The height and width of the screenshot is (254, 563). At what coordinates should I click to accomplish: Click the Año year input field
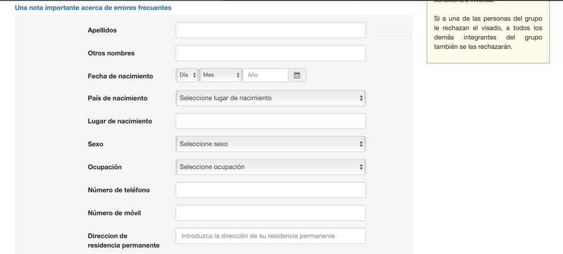point(265,75)
